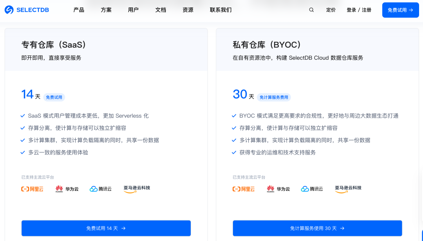This screenshot has width=423, height=241.
Task: Click the 即开即用，直接享受服务 subtitle
Action: 51,58
